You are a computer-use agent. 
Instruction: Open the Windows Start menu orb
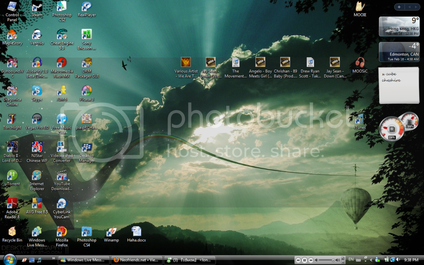[x=9, y=259]
